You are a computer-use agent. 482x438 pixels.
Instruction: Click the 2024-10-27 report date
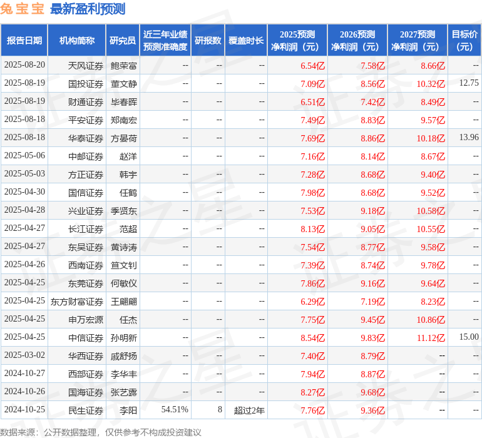[25, 374]
